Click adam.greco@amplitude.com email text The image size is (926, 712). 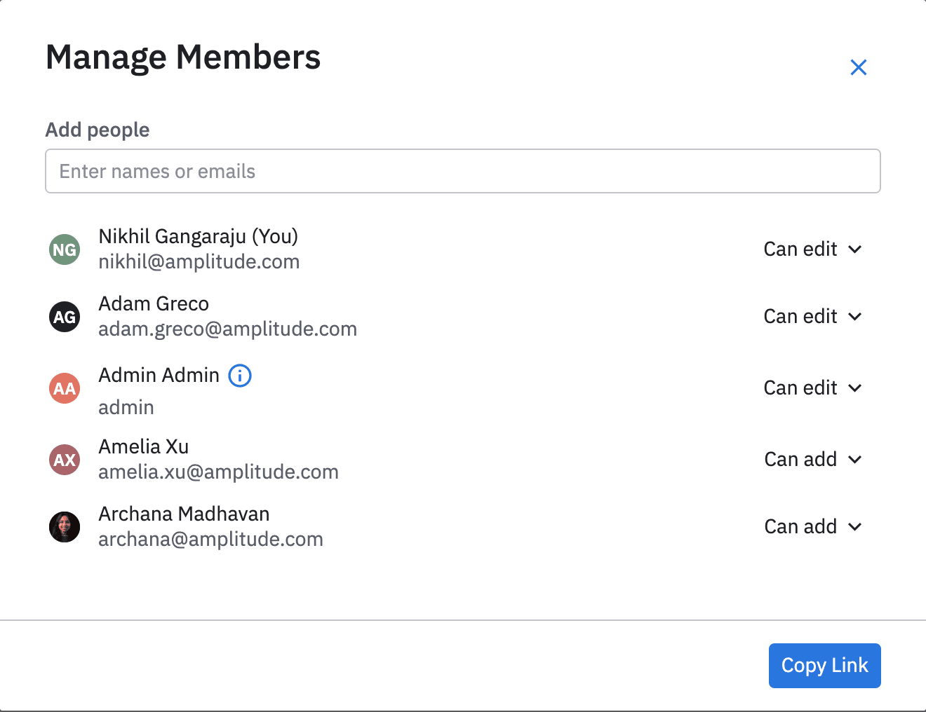[227, 329]
